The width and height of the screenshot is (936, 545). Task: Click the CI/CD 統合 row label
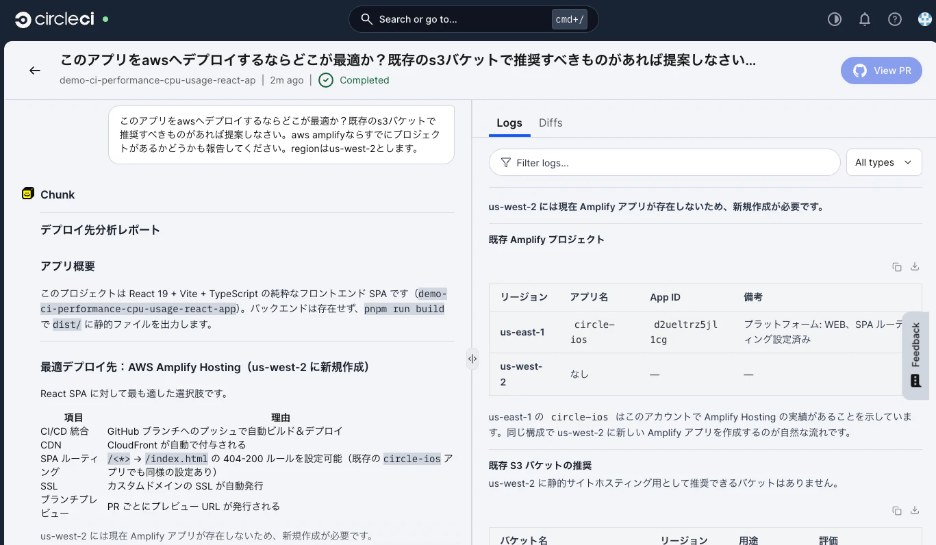coord(65,431)
